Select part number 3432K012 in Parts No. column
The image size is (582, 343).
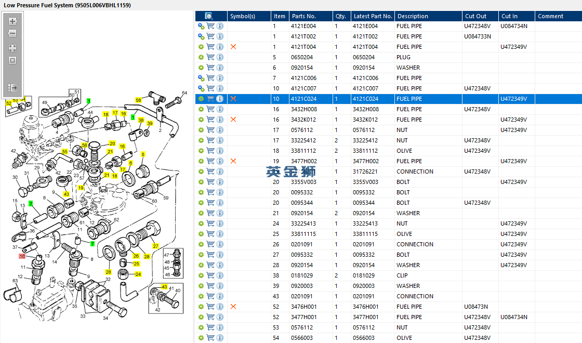coord(303,120)
